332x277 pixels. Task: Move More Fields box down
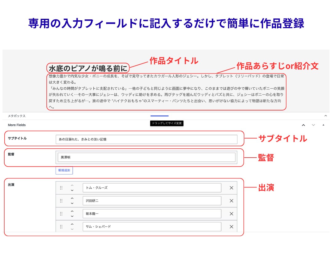[313, 125]
